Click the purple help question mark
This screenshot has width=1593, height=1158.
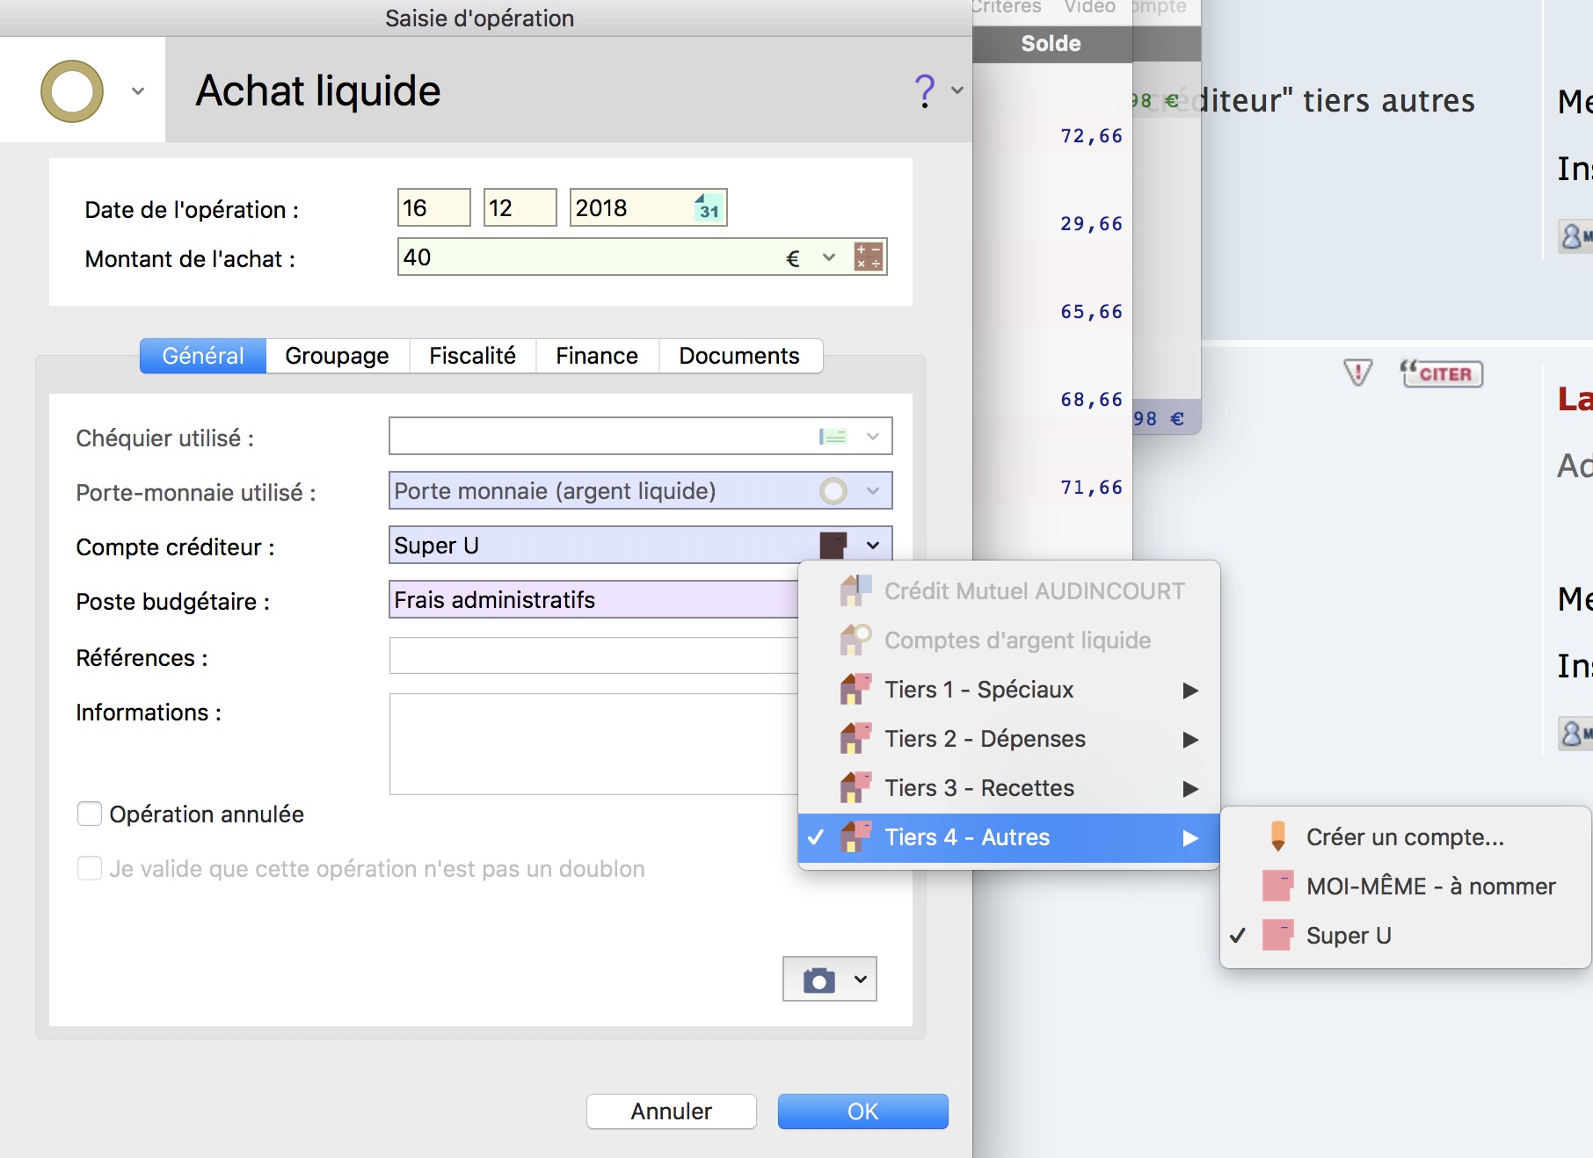925,91
